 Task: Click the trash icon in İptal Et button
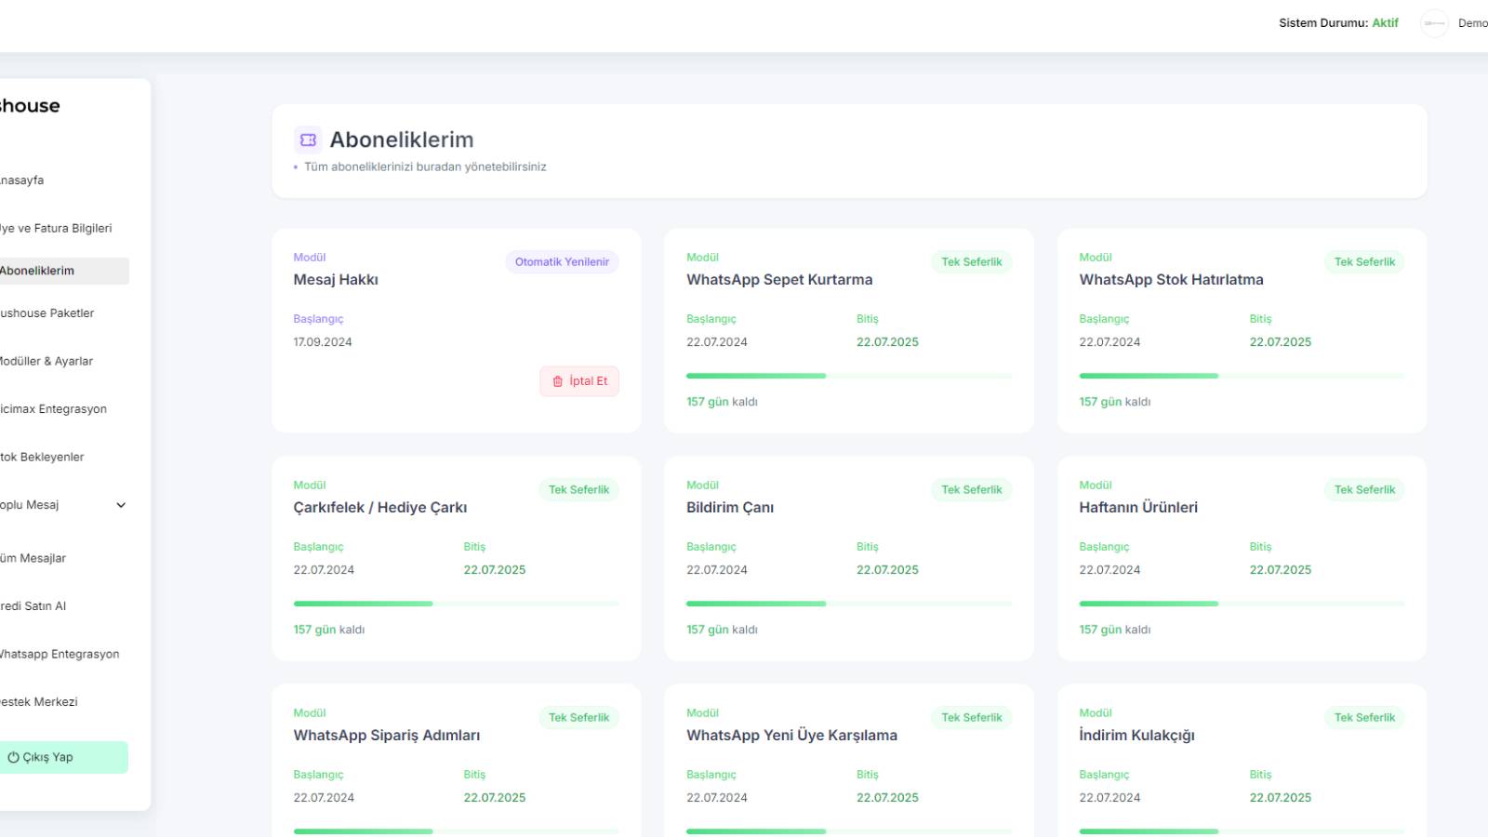click(558, 381)
